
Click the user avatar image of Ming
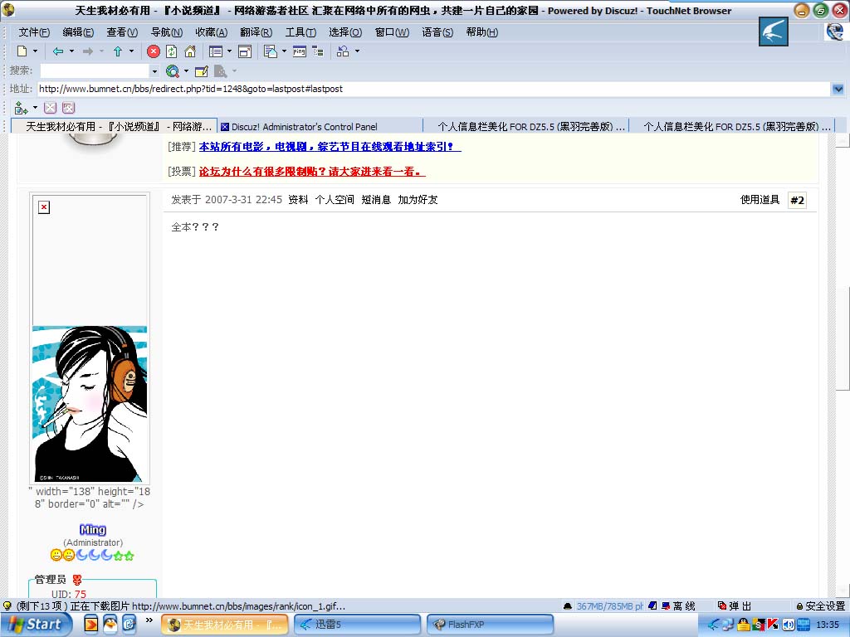point(90,404)
